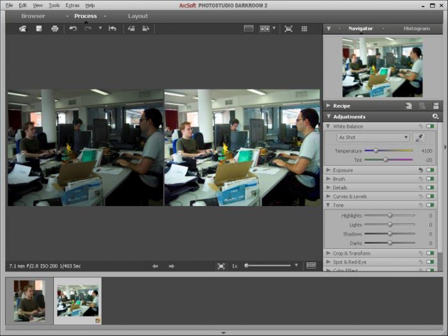Open compare view mode dropdown arrow
This screenshot has width=448, height=336.
[274, 28]
